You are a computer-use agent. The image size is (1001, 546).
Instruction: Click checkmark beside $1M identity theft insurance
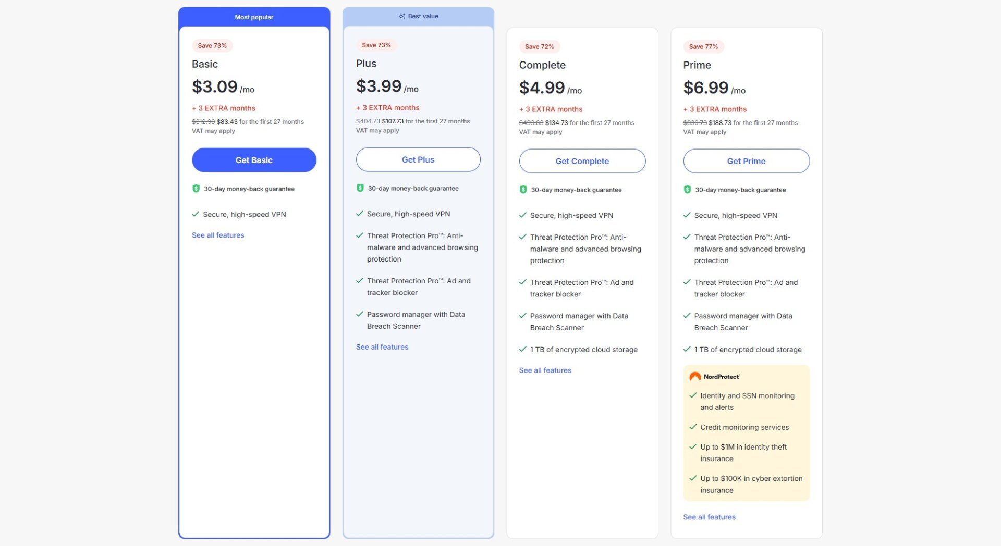tap(693, 447)
